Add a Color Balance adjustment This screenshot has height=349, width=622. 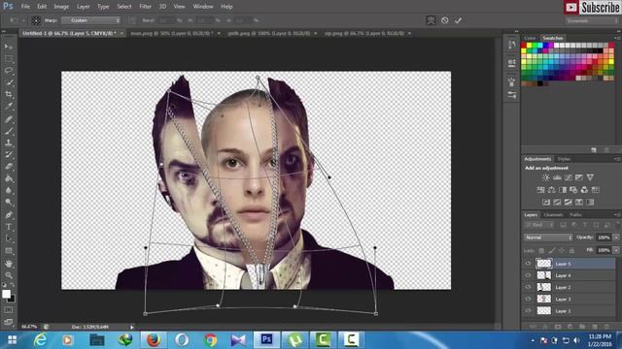pyautogui.click(x=551, y=190)
